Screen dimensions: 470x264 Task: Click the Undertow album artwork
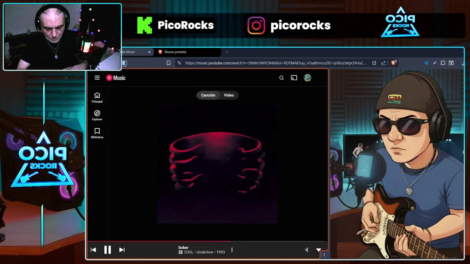click(217, 164)
